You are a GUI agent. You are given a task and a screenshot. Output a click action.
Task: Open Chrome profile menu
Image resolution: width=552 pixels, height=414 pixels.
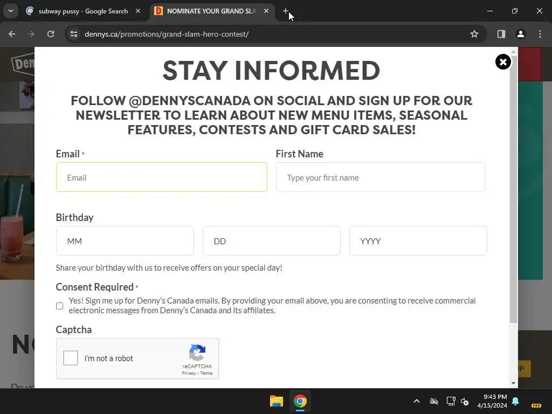521,34
